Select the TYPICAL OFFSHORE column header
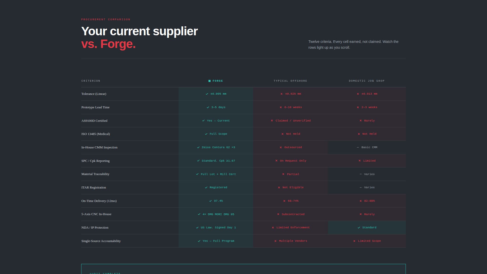Image resolution: width=487 pixels, height=274 pixels. tap(290, 81)
